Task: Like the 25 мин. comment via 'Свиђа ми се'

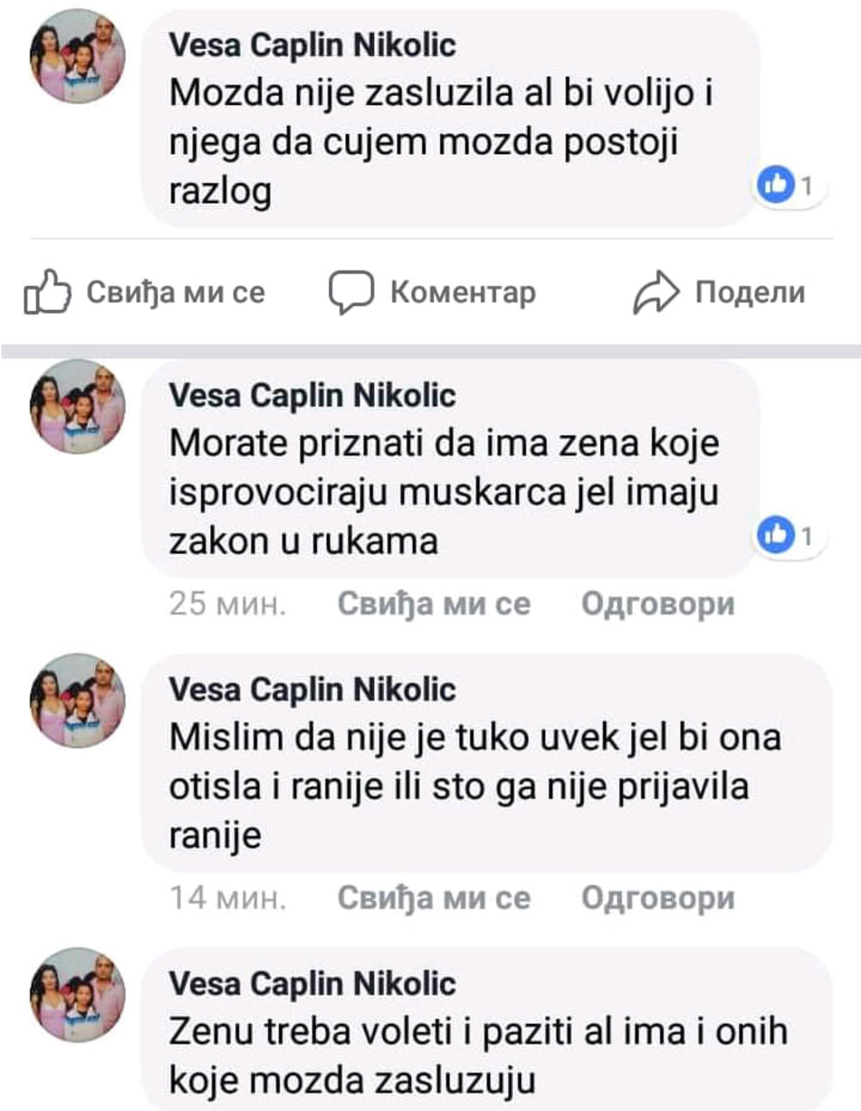Action: [x=434, y=604]
